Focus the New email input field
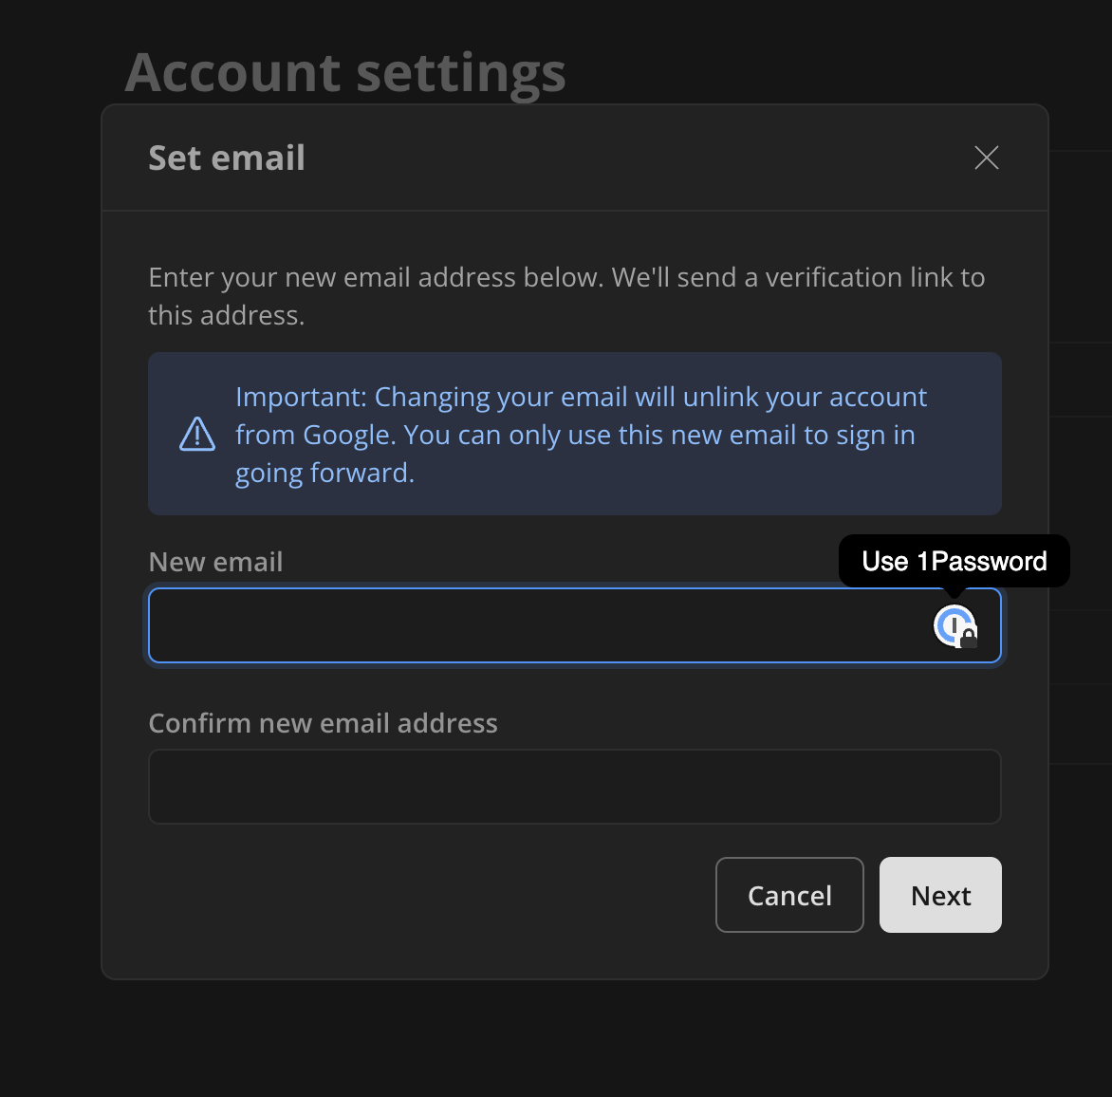Image resolution: width=1112 pixels, height=1097 pixels. point(531,625)
